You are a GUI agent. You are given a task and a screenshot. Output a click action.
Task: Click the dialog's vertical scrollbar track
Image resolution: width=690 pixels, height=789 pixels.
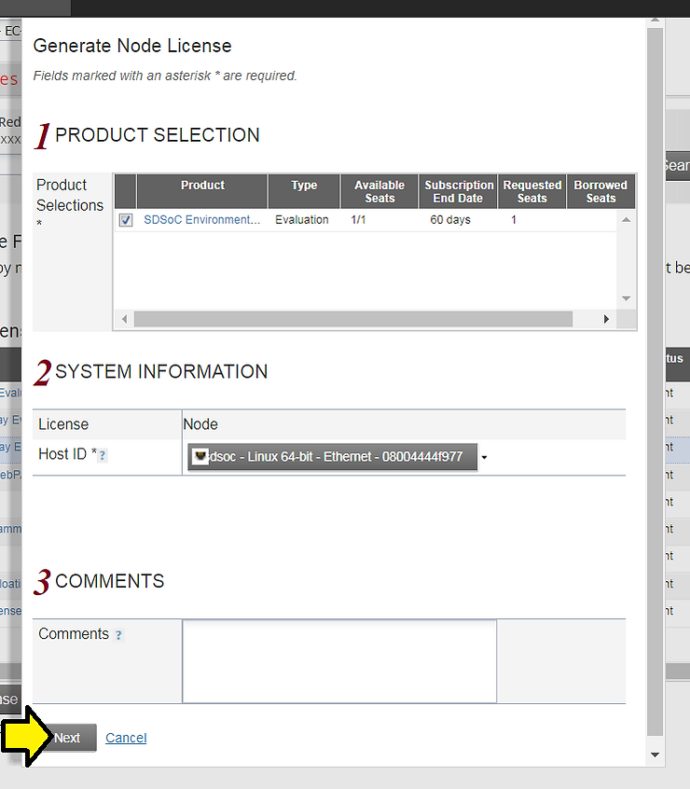[x=655, y=373]
